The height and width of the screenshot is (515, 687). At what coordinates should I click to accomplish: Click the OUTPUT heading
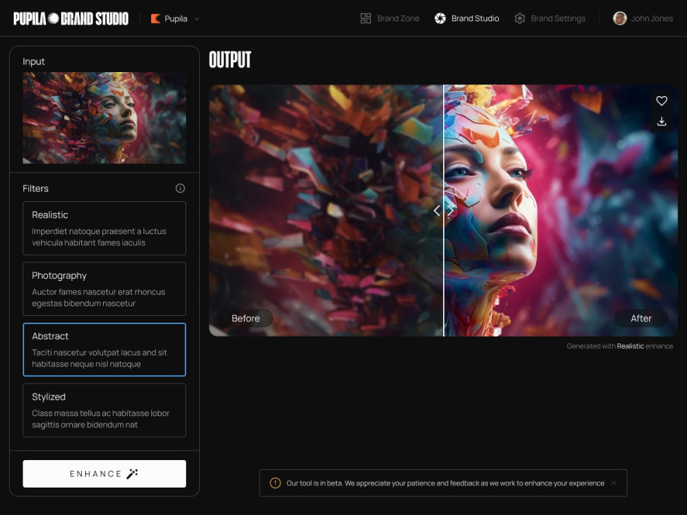point(230,60)
